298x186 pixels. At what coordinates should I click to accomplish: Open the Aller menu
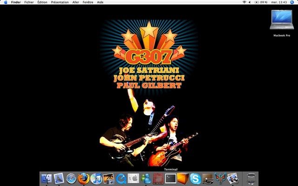(75, 2)
